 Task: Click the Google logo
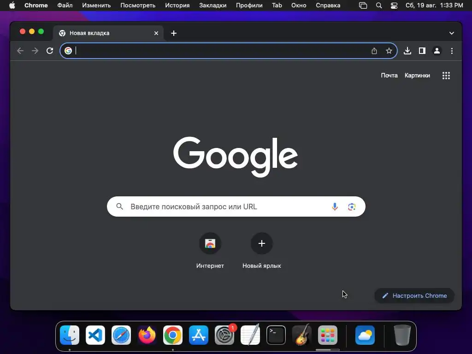click(x=236, y=157)
